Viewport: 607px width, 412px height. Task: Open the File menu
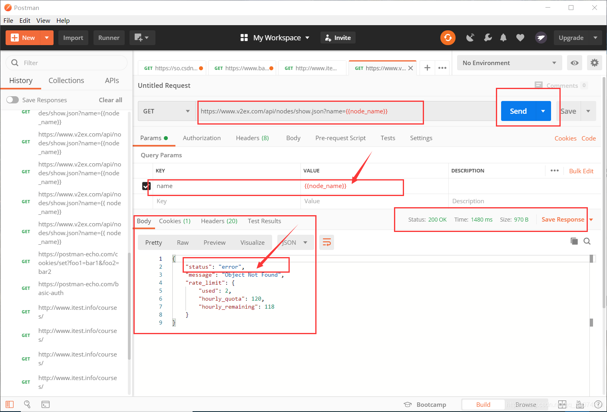click(x=8, y=20)
